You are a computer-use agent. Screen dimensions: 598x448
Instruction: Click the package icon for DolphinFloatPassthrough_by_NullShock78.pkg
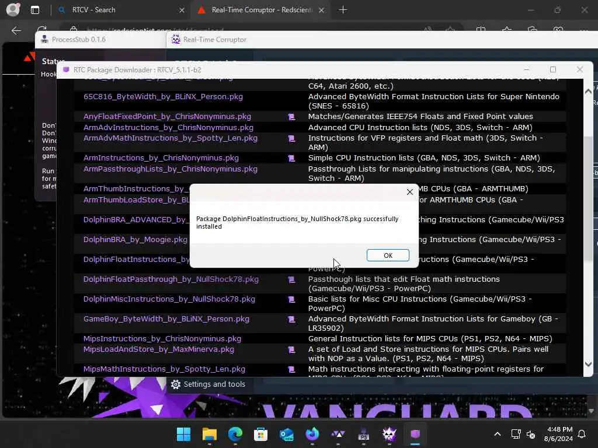pyautogui.click(x=291, y=279)
